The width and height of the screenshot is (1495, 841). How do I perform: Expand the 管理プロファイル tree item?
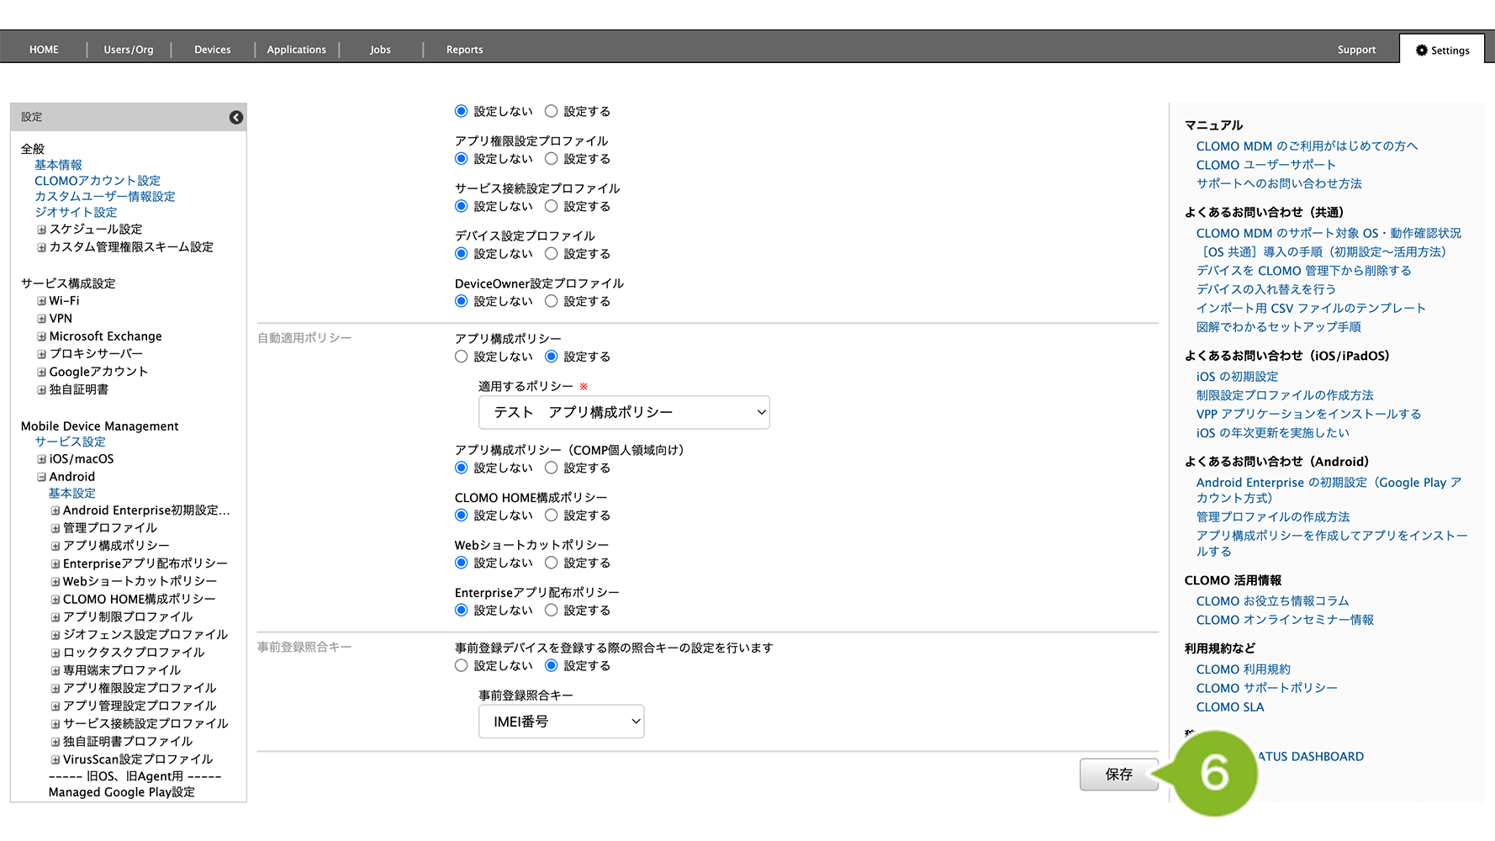tap(55, 528)
